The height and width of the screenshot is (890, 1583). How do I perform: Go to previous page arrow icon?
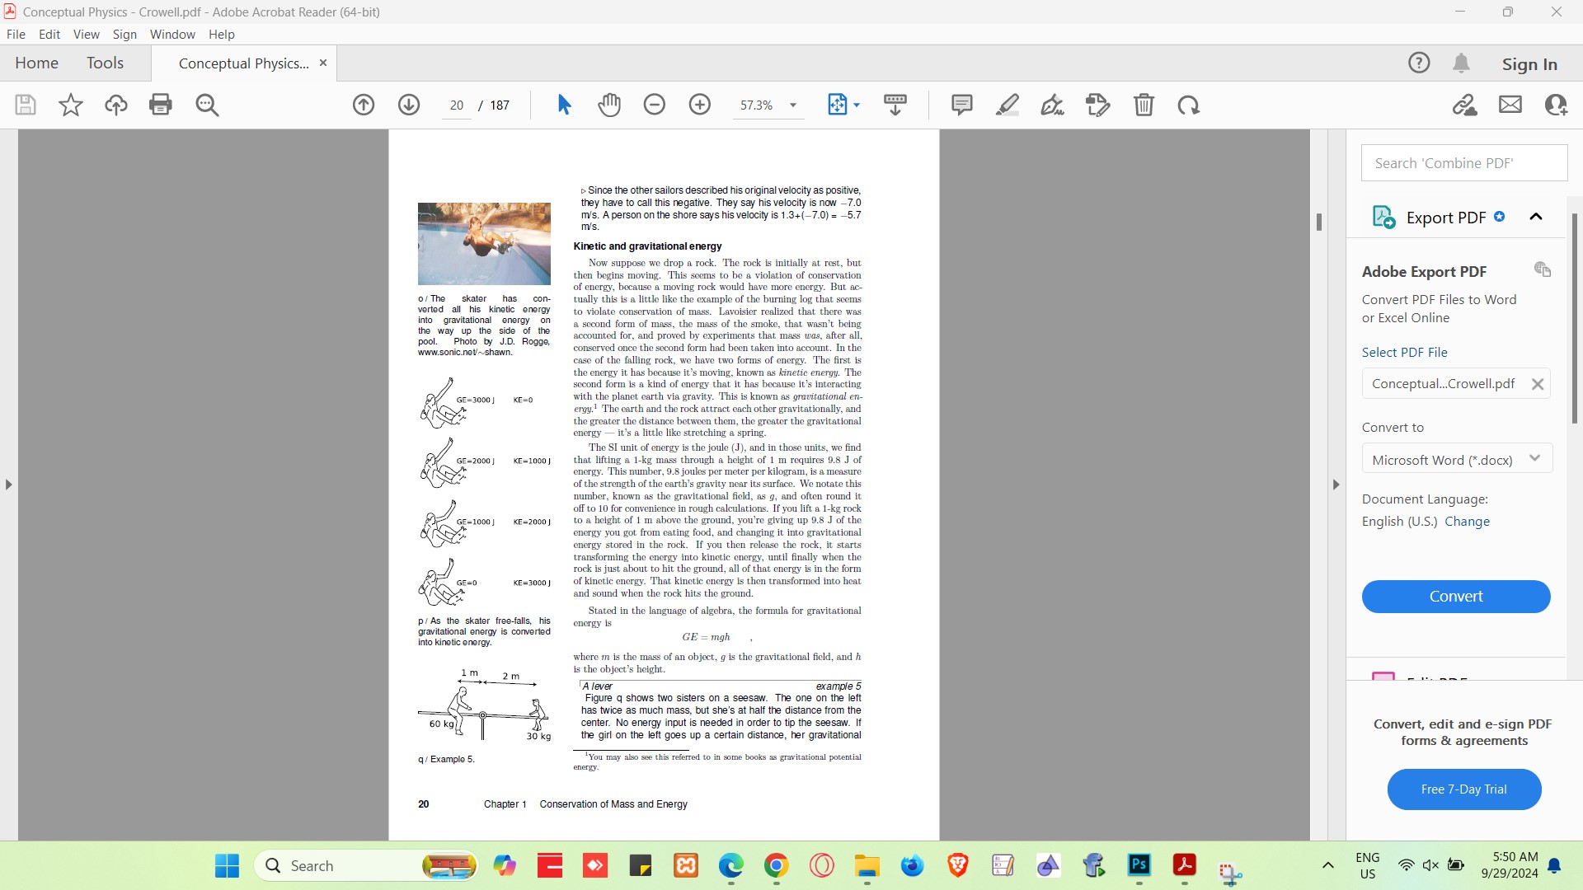[364, 105]
